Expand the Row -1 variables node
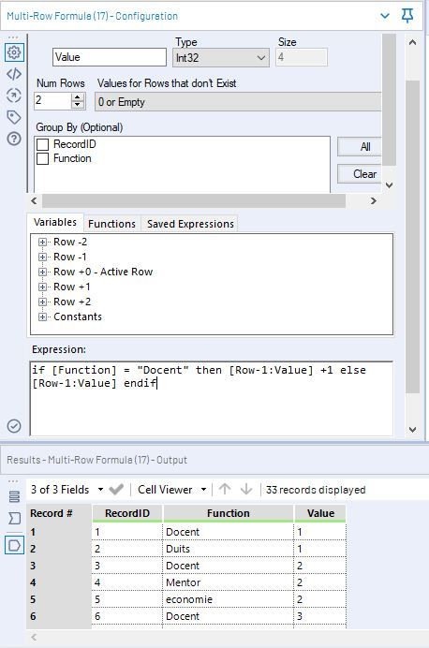 (42, 258)
